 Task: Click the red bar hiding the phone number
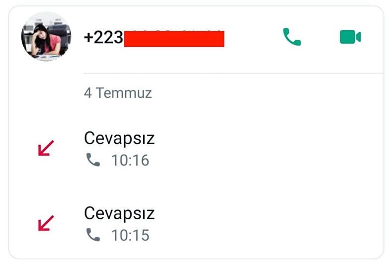174,39
